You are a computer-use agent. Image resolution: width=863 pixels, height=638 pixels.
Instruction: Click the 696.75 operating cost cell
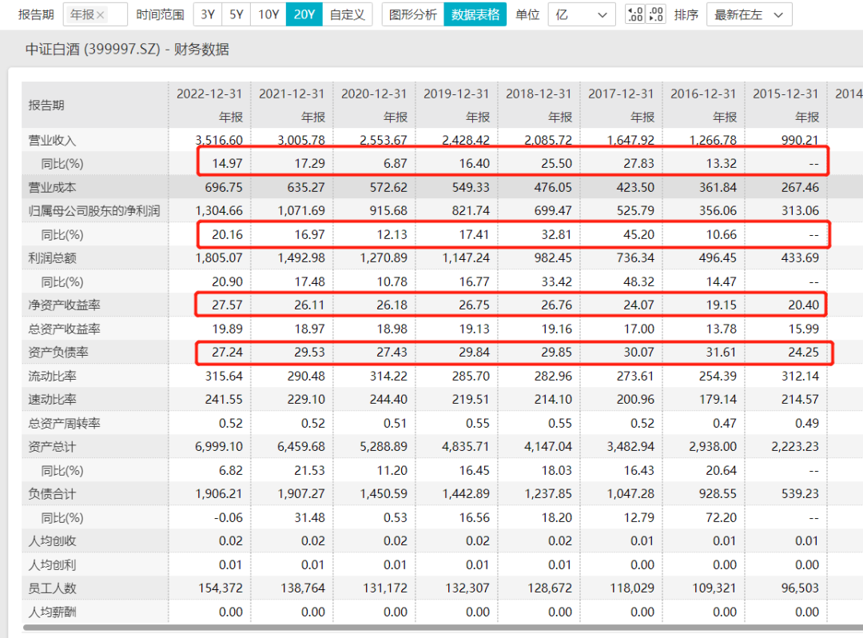point(224,187)
